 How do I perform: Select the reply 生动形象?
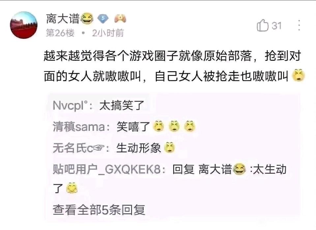139,148
